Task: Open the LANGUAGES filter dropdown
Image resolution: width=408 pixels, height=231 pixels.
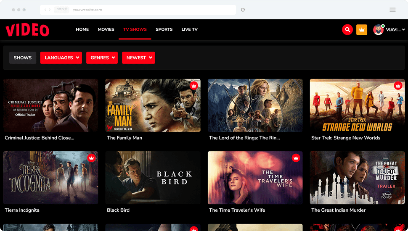Action: pos(61,58)
